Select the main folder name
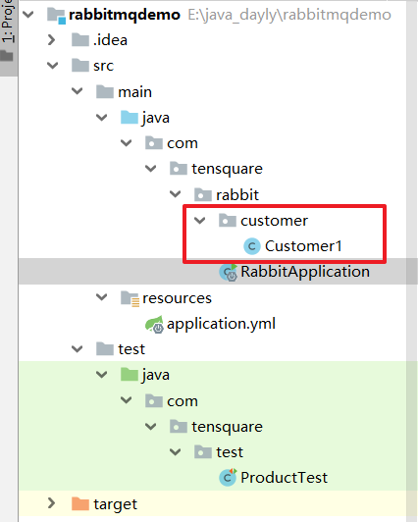This screenshot has height=522, width=418. pos(134,92)
